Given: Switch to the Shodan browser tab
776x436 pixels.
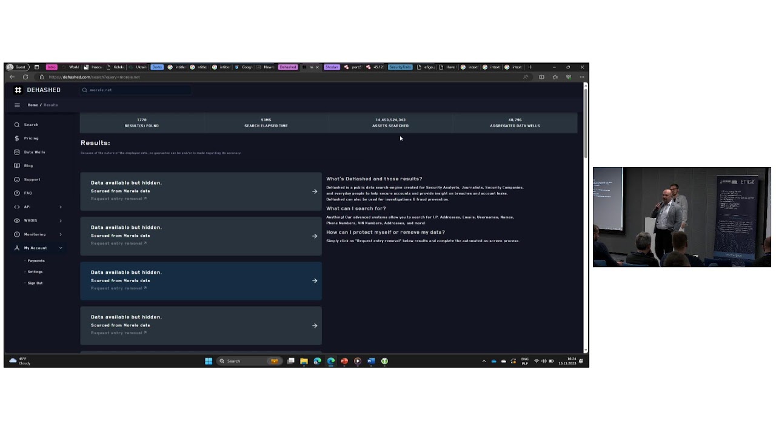Looking at the screenshot, I should 332,67.
